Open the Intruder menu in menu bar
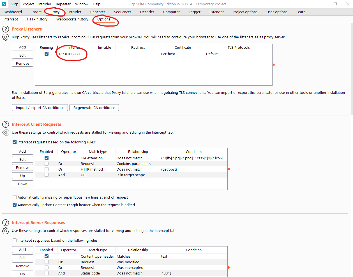353x277 pixels. 45,4
